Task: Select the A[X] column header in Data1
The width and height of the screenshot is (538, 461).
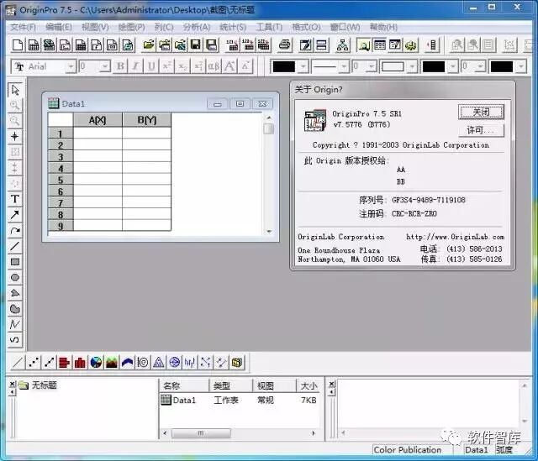Action: [x=98, y=120]
